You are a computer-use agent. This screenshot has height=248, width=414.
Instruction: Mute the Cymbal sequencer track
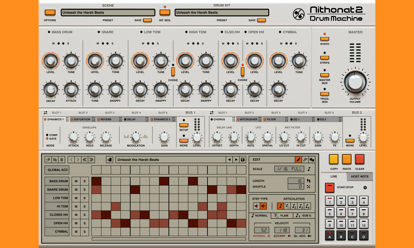pos(76,232)
